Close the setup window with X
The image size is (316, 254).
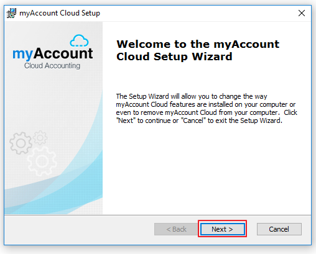pos(302,13)
